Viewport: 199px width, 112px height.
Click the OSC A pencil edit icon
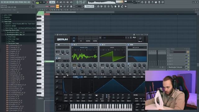pyautogui.click(x=96, y=52)
